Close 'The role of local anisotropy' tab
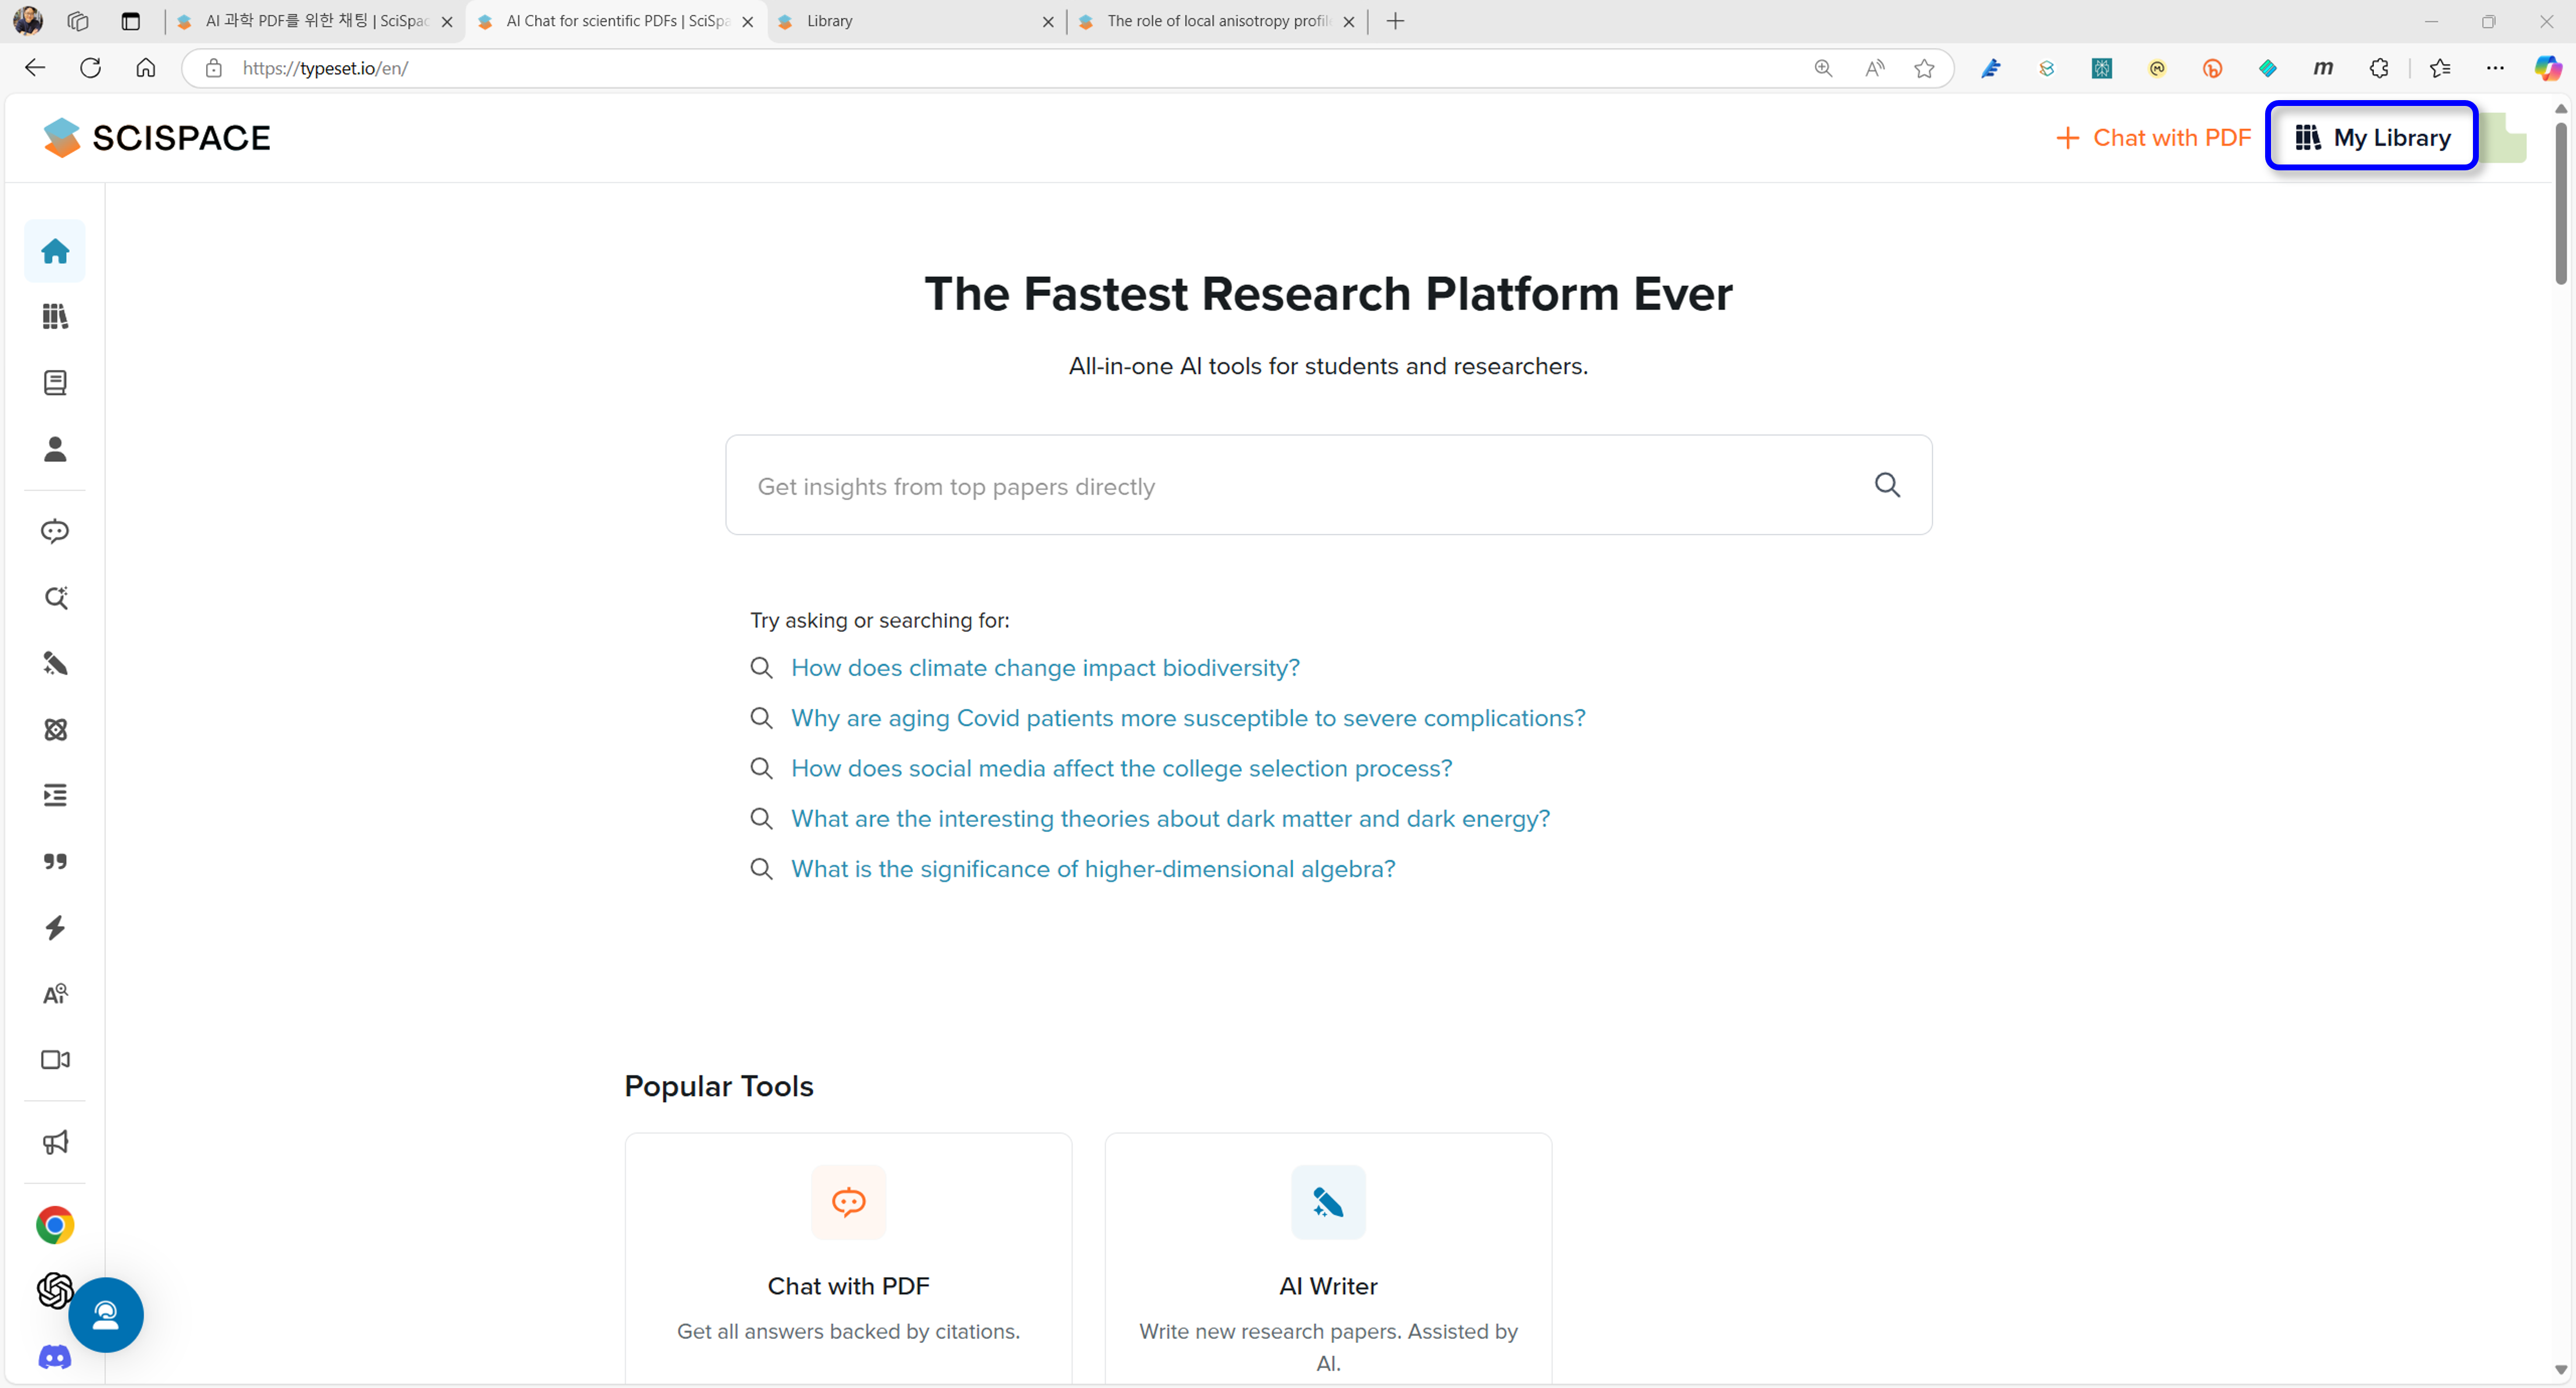Viewport: 2576px width, 1388px height. coord(1348,21)
